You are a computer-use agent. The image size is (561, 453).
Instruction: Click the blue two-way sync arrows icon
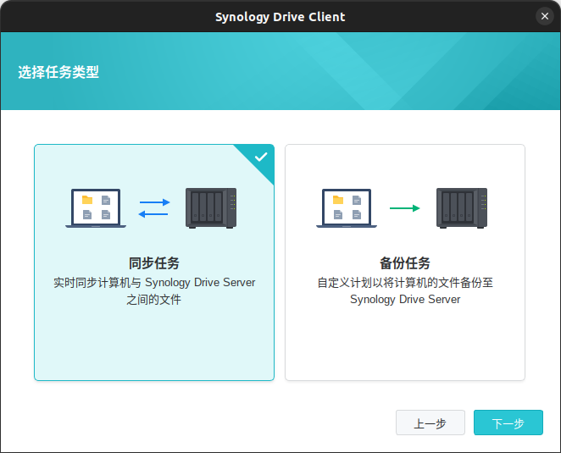coord(154,208)
